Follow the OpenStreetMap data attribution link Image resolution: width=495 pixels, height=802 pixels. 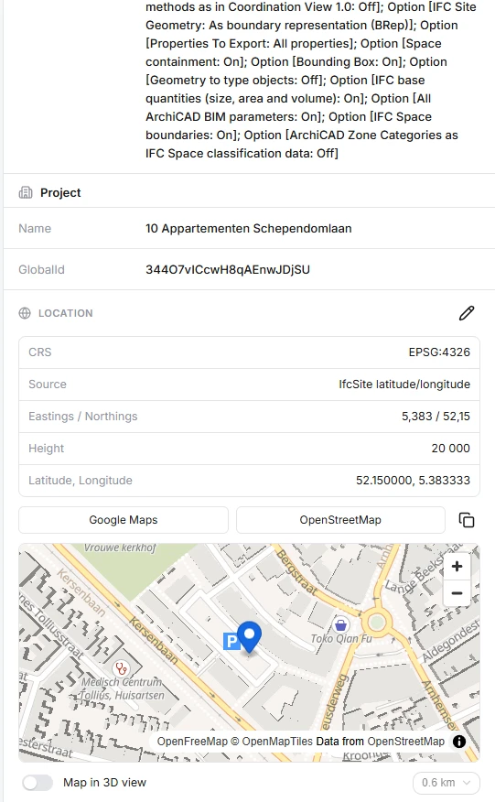(405, 742)
